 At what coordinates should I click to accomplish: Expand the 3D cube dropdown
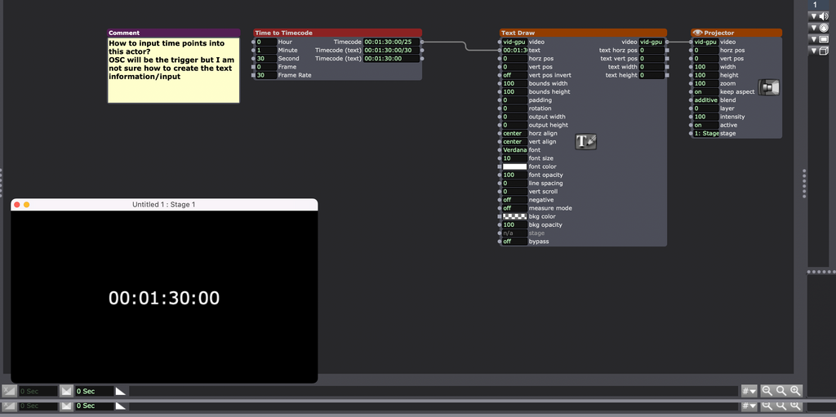tap(819, 51)
